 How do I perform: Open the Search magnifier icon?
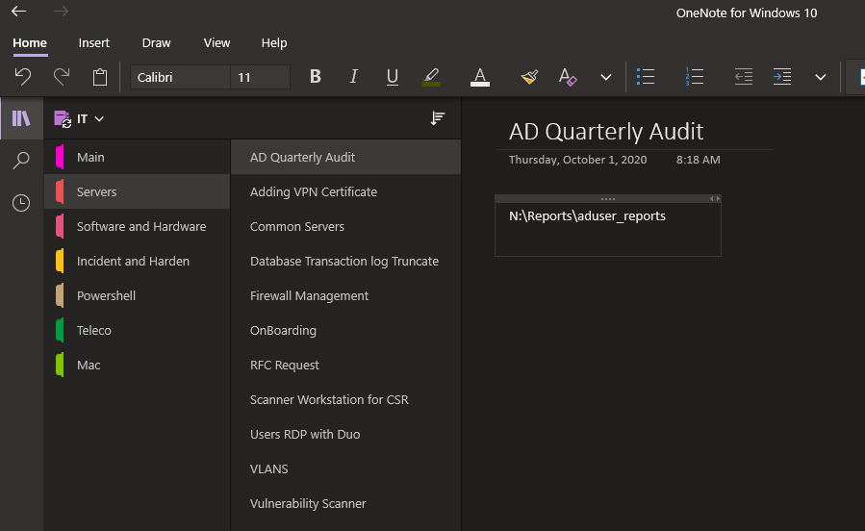pos(21,161)
